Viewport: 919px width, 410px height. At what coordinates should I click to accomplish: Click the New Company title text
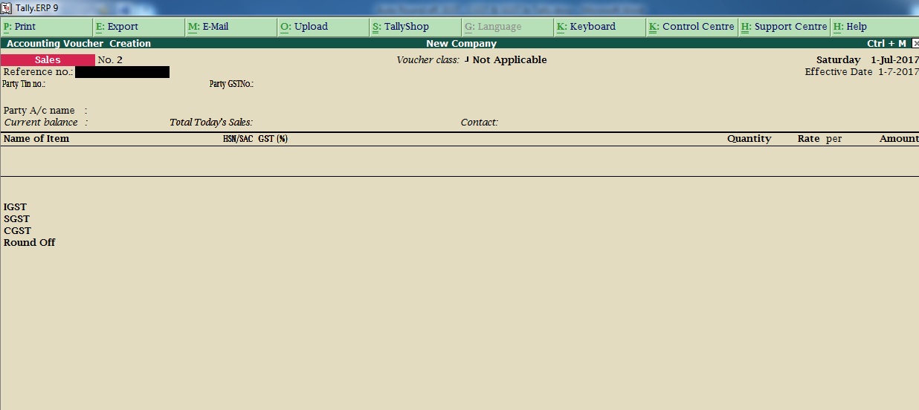tap(461, 44)
